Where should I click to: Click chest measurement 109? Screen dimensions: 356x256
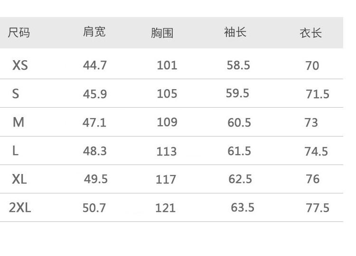167,122
